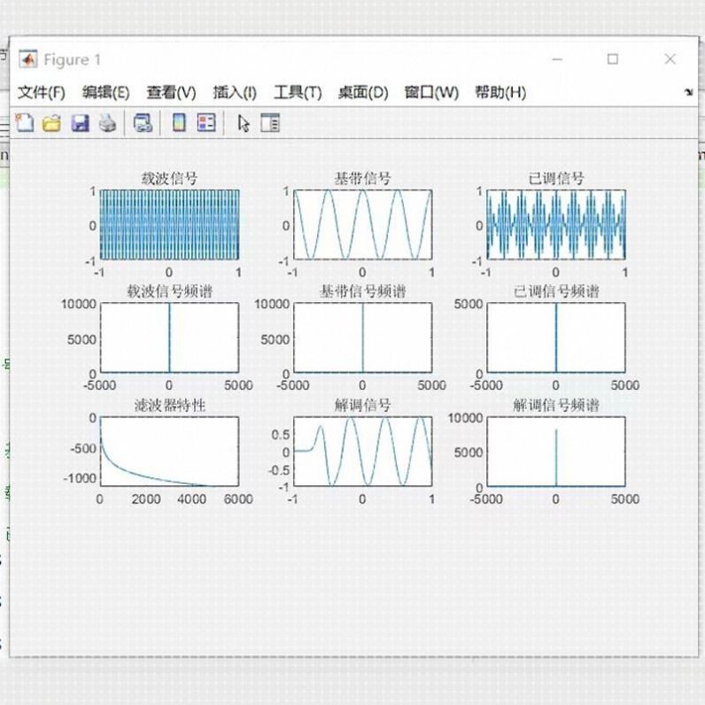705x705 pixels.
Task: Open a file with folder icon
Action: click(51, 123)
